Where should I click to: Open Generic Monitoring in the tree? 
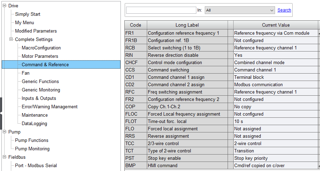point(41,90)
